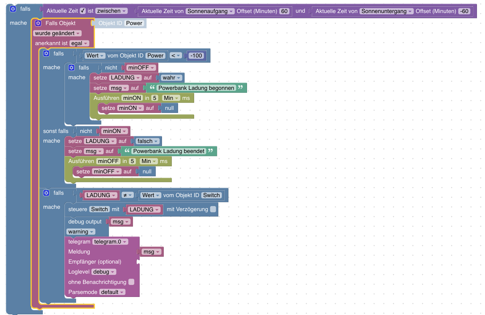Open the zwischen comparison dropdown

[112, 11]
